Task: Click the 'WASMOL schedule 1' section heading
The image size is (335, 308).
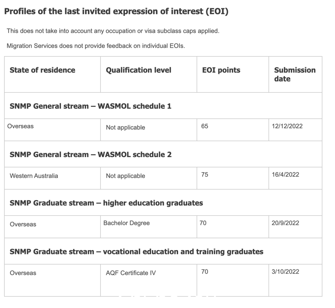Action: coord(90,106)
